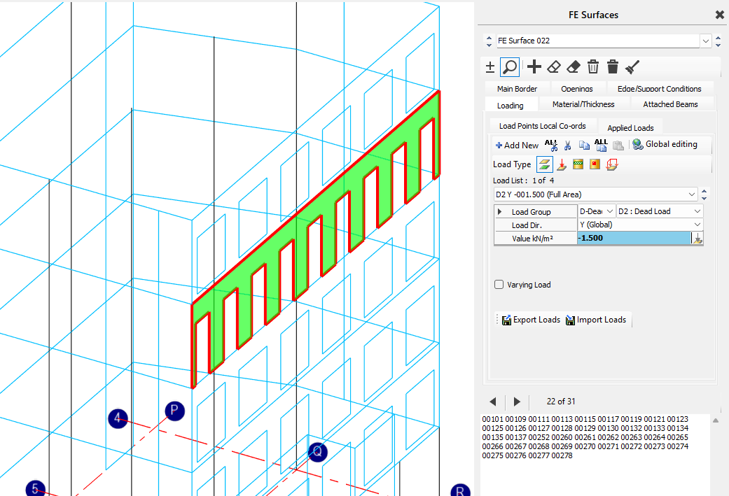Copy the current load
Image resolution: width=729 pixels, height=496 pixels.
coord(585,146)
